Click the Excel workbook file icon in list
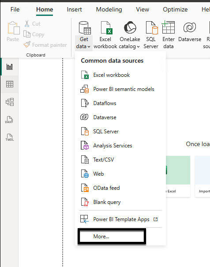 [x=85, y=75]
